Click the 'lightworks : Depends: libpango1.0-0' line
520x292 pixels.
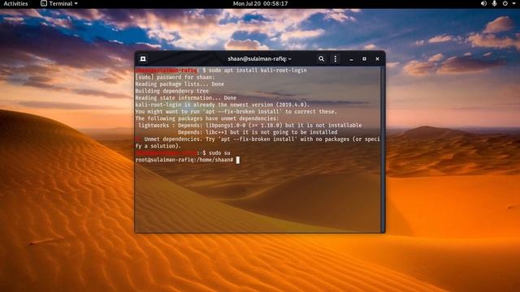tap(250, 126)
